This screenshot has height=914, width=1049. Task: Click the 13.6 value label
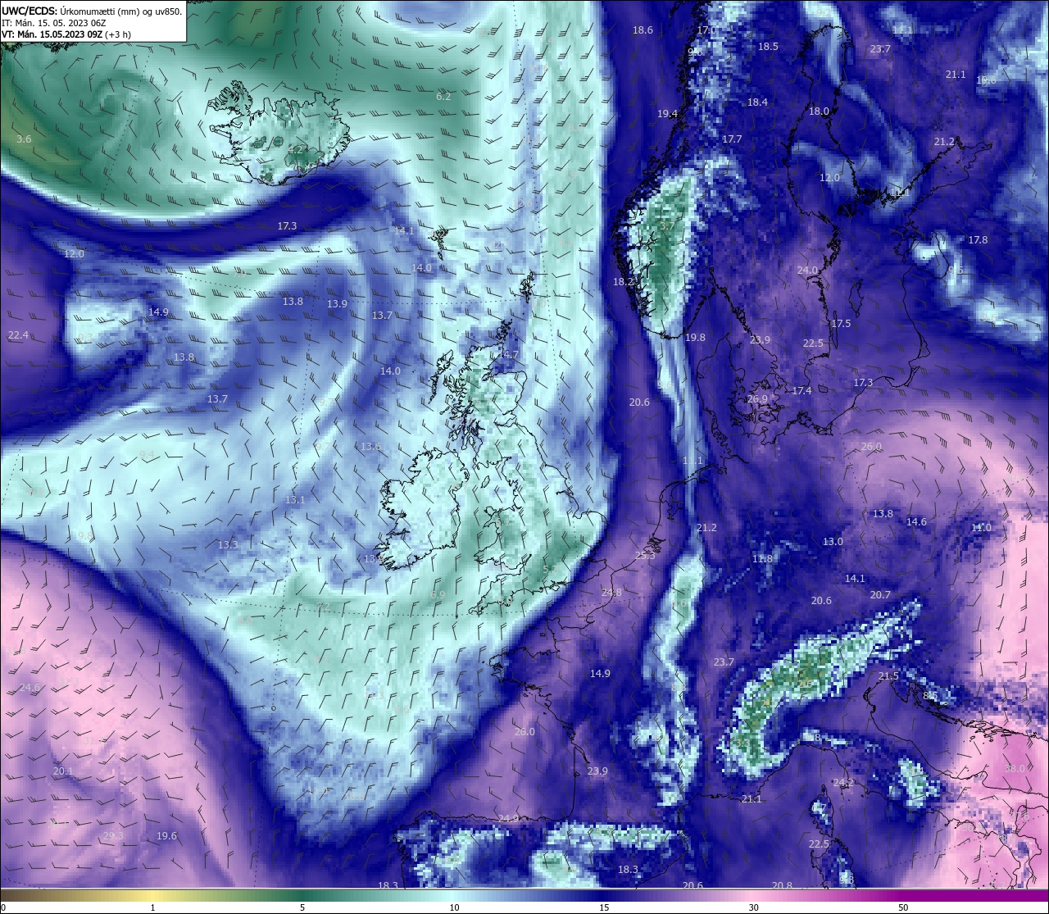pos(370,447)
